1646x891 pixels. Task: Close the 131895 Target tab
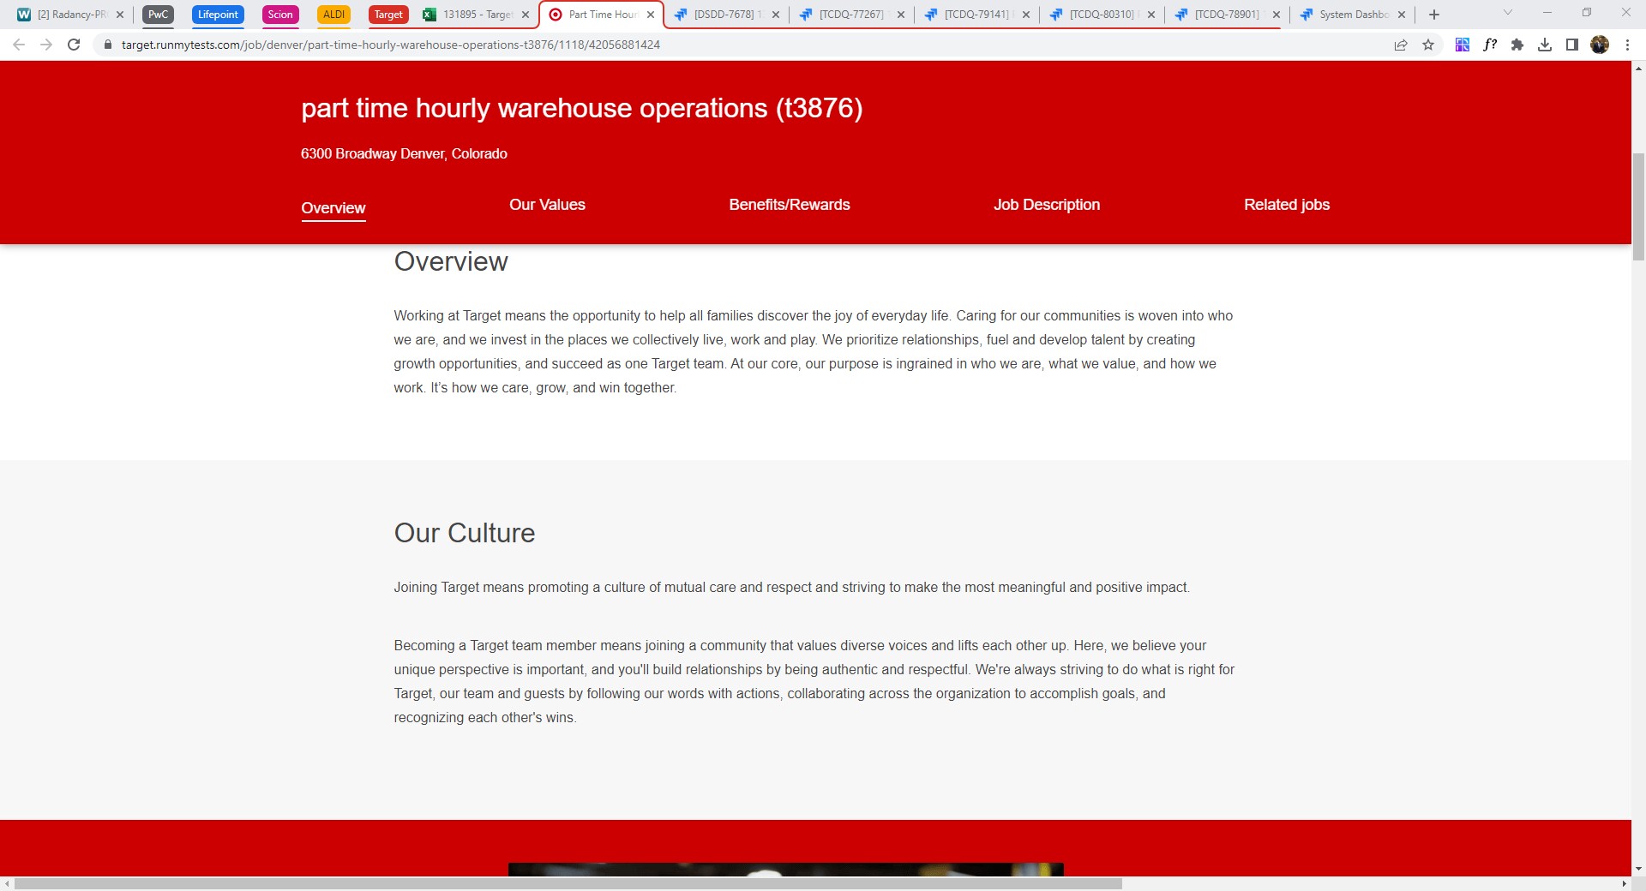pyautogui.click(x=526, y=15)
